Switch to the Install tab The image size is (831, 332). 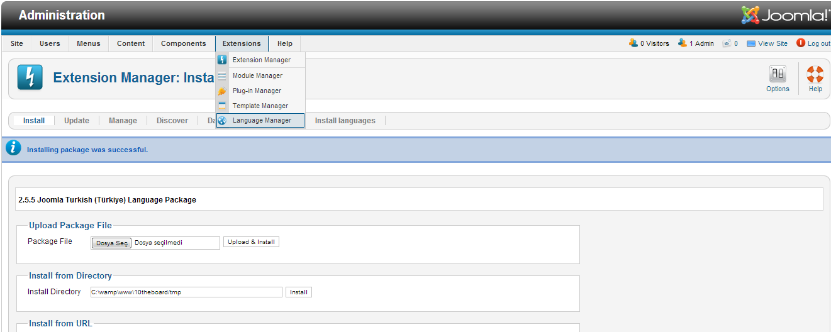click(34, 121)
